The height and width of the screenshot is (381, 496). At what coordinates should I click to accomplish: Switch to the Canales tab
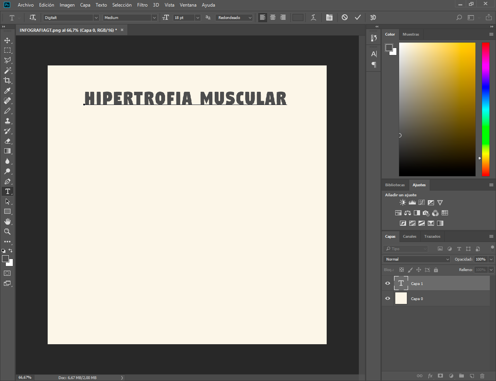[409, 237]
